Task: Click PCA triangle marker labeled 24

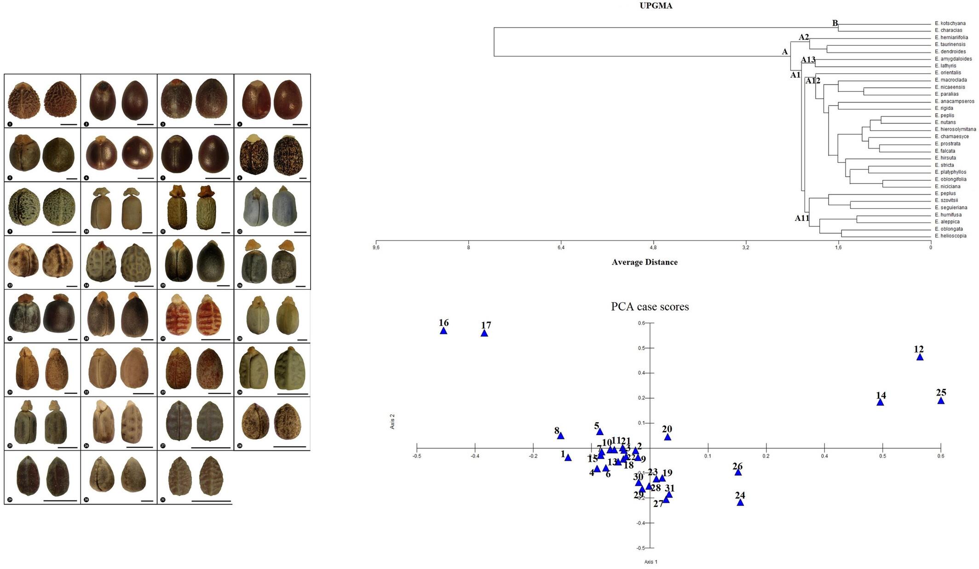Action: tap(740, 502)
